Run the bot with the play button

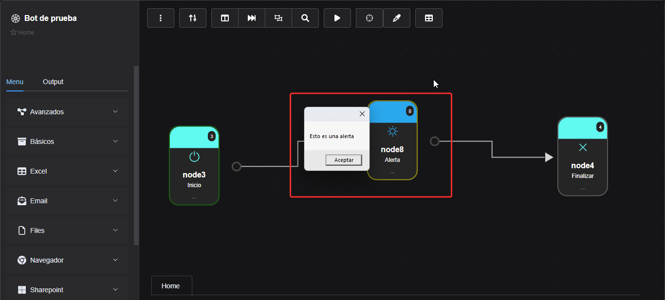[337, 18]
